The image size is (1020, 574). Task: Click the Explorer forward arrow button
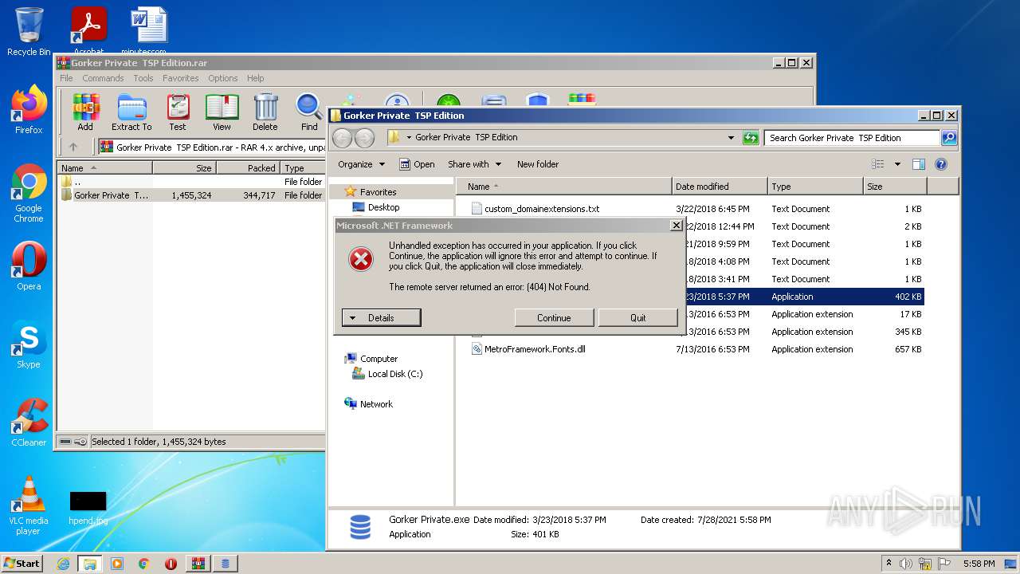click(x=364, y=138)
